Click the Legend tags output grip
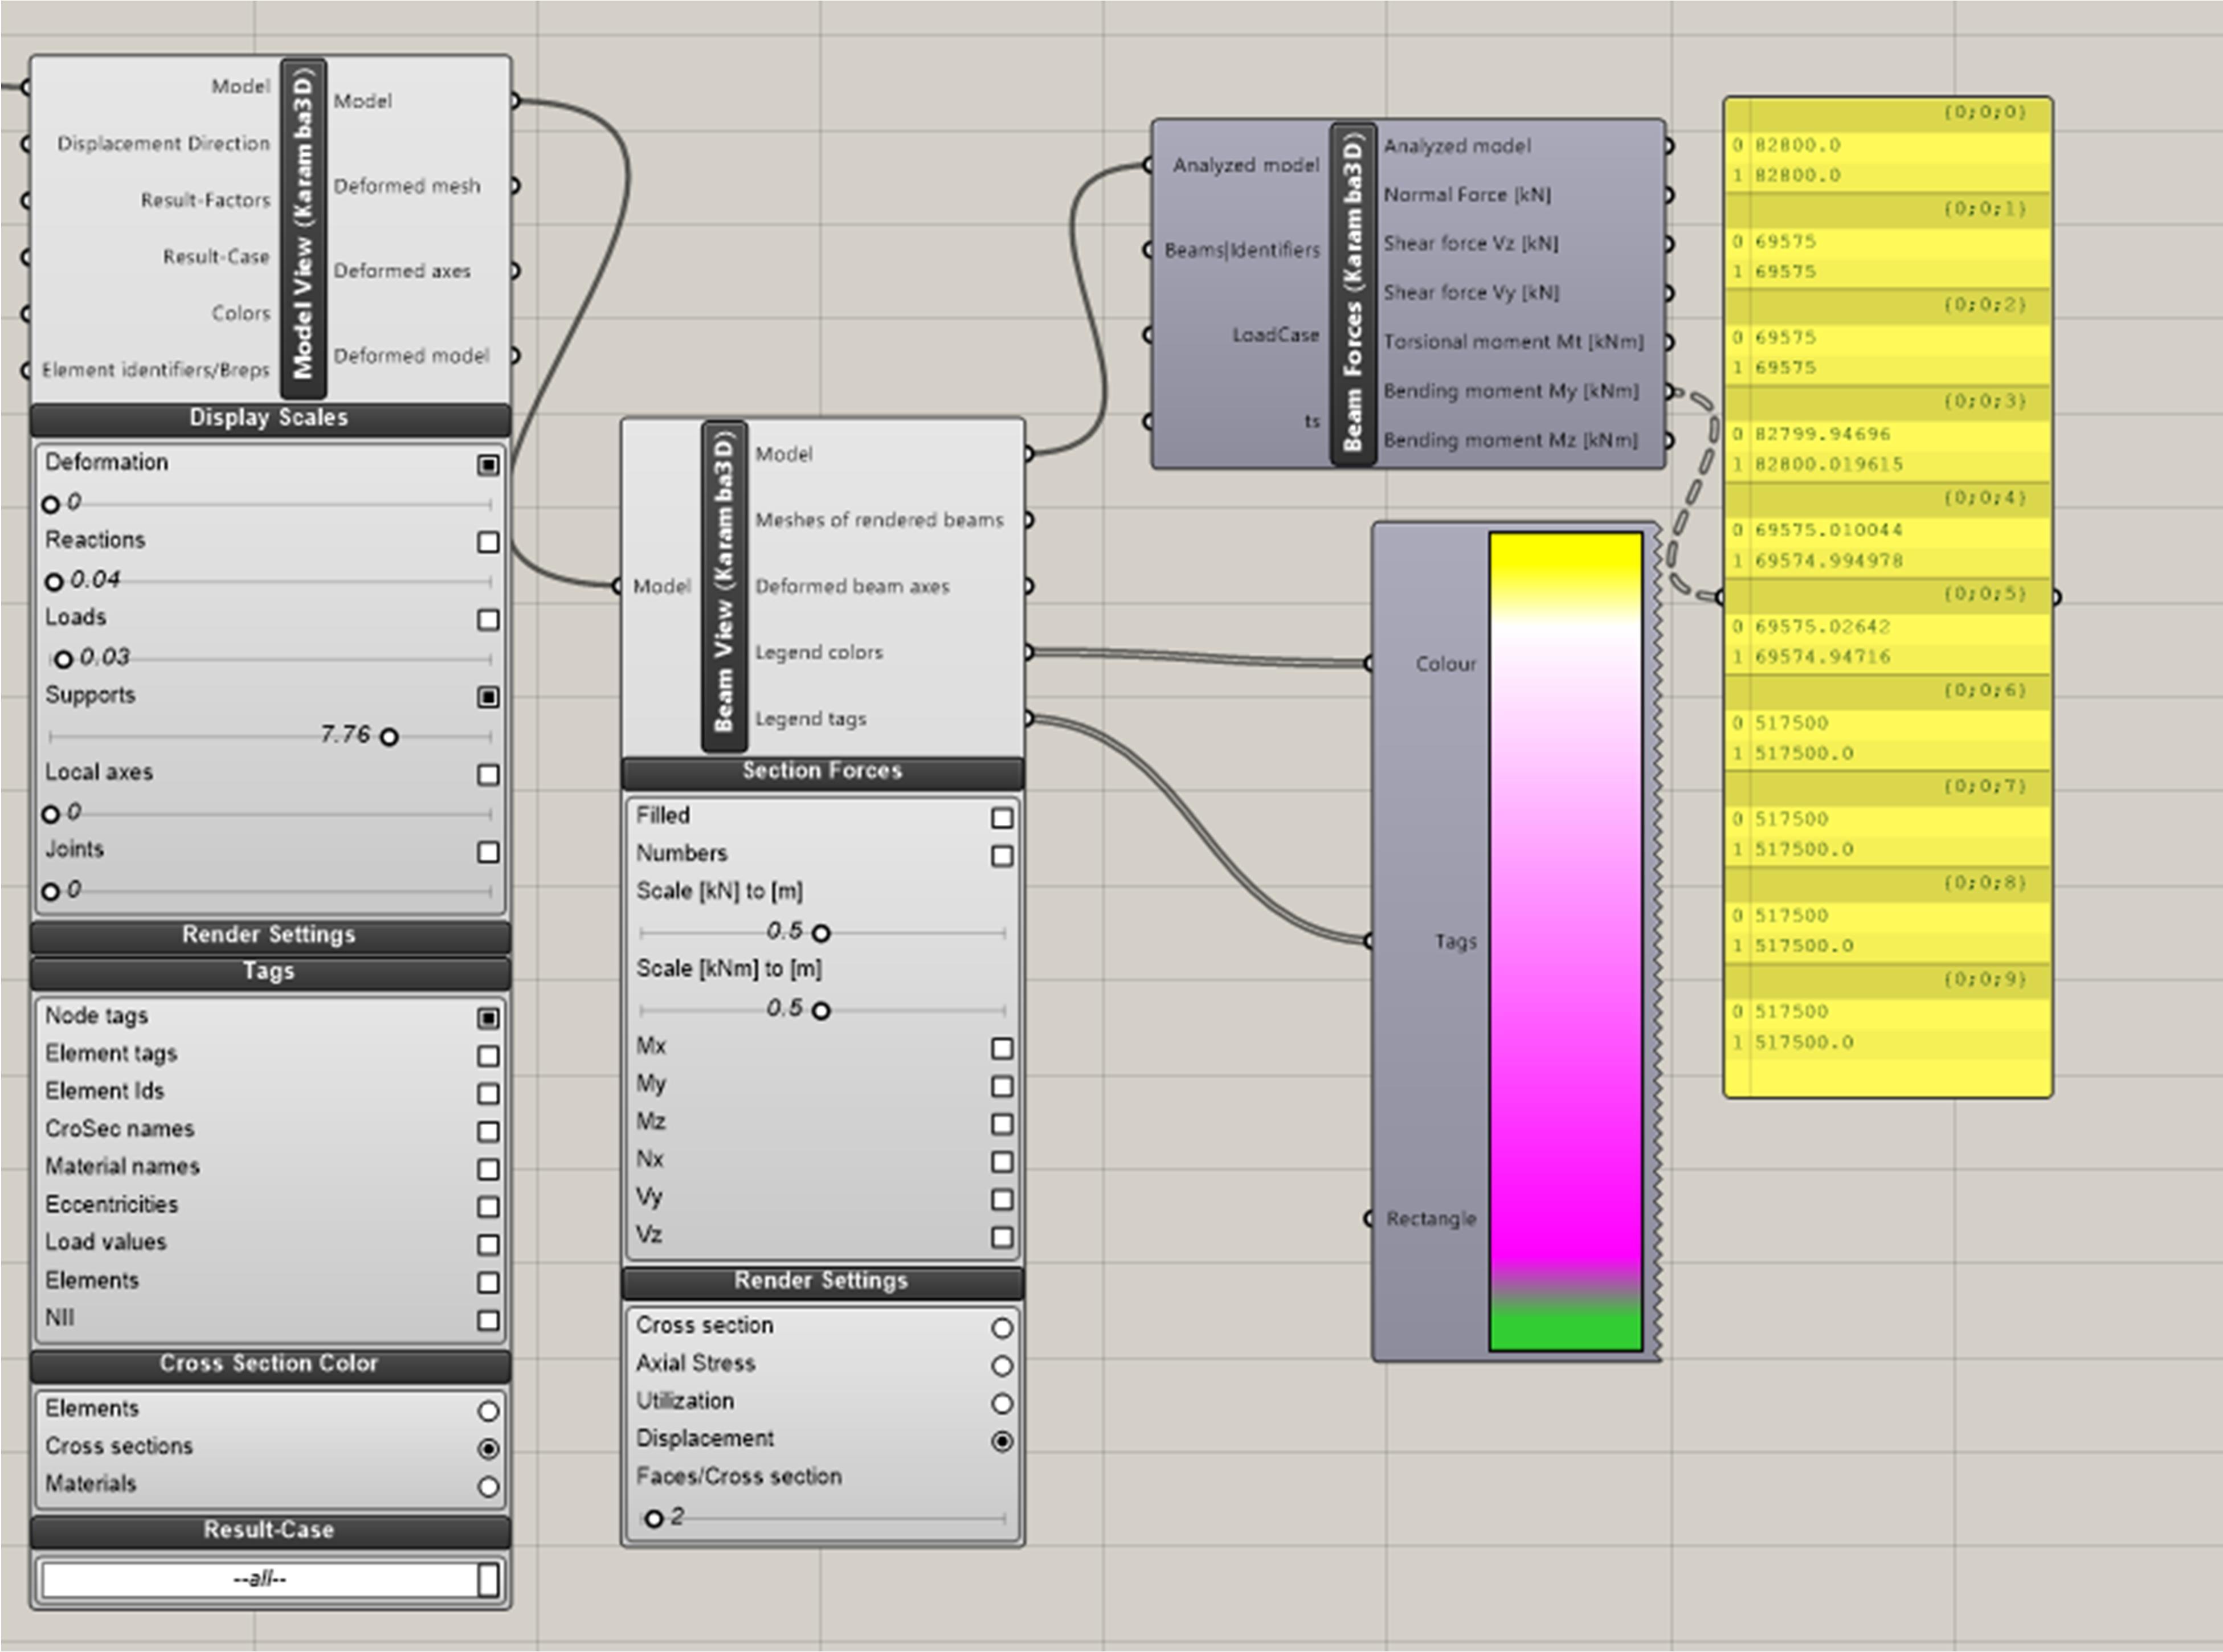 (1028, 718)
